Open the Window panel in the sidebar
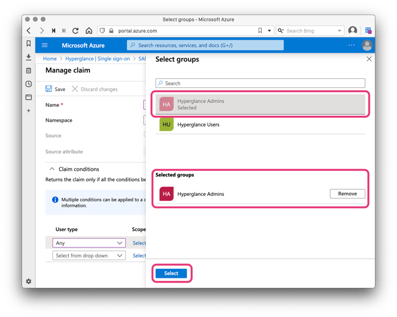 (28, 97)
